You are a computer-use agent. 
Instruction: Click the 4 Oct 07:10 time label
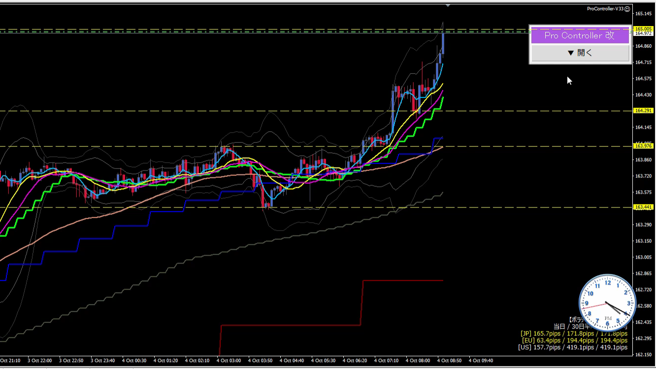(x=387, y=361)
